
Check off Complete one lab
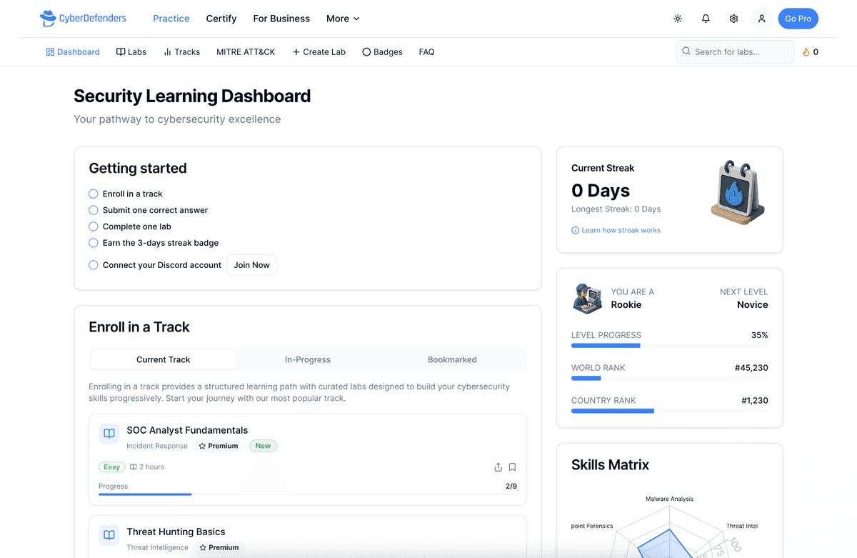pos(94,226)
